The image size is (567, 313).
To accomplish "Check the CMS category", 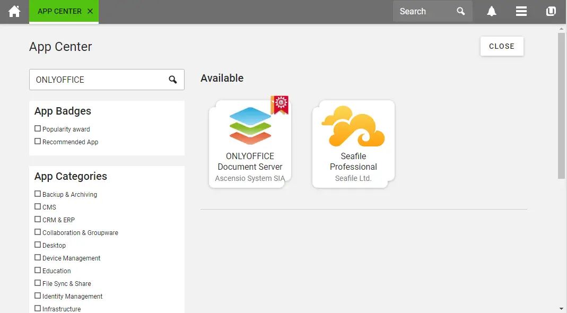I will 37,206.
